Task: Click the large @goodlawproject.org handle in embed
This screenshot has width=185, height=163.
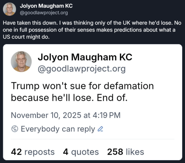Action: coord(81,69)
